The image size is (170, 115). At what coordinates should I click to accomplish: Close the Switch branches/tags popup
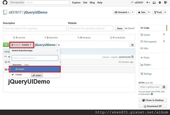[57, 51]
